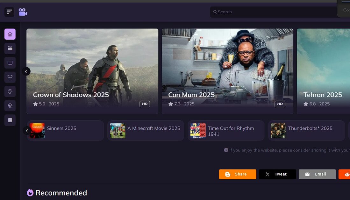Open Sinners 2025 card

point(65,130)
